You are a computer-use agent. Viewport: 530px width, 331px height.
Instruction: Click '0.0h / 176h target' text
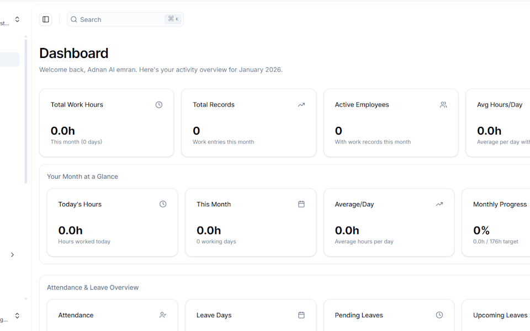pyautogui.click(x=496, y=242)
